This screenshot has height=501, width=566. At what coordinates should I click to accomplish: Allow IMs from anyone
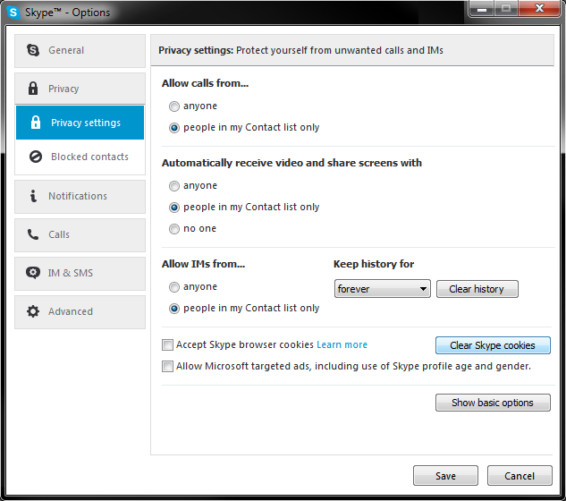click(174, 287)
